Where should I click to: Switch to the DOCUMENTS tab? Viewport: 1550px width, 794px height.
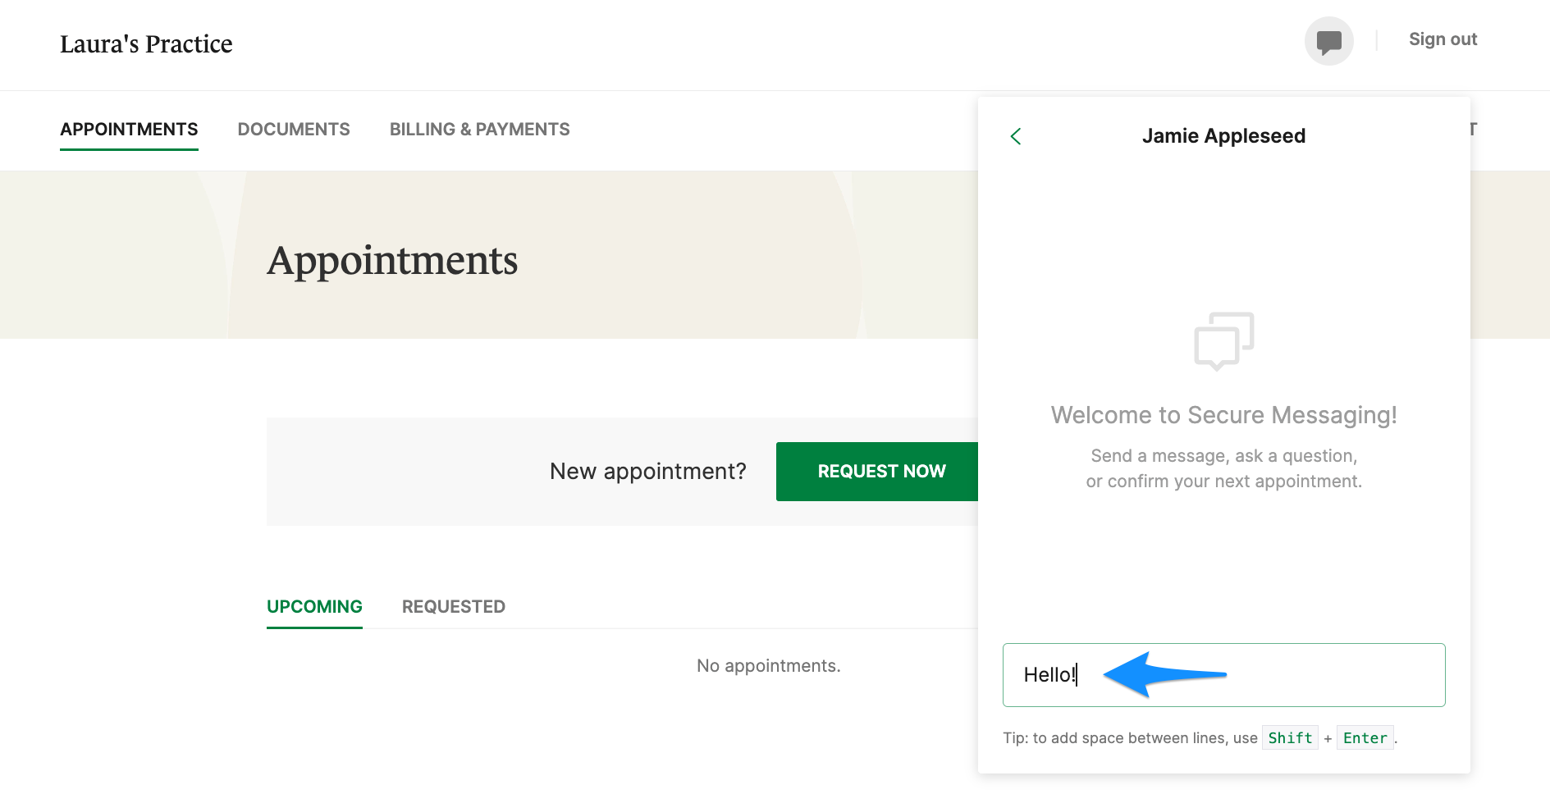tap(294, 129)
